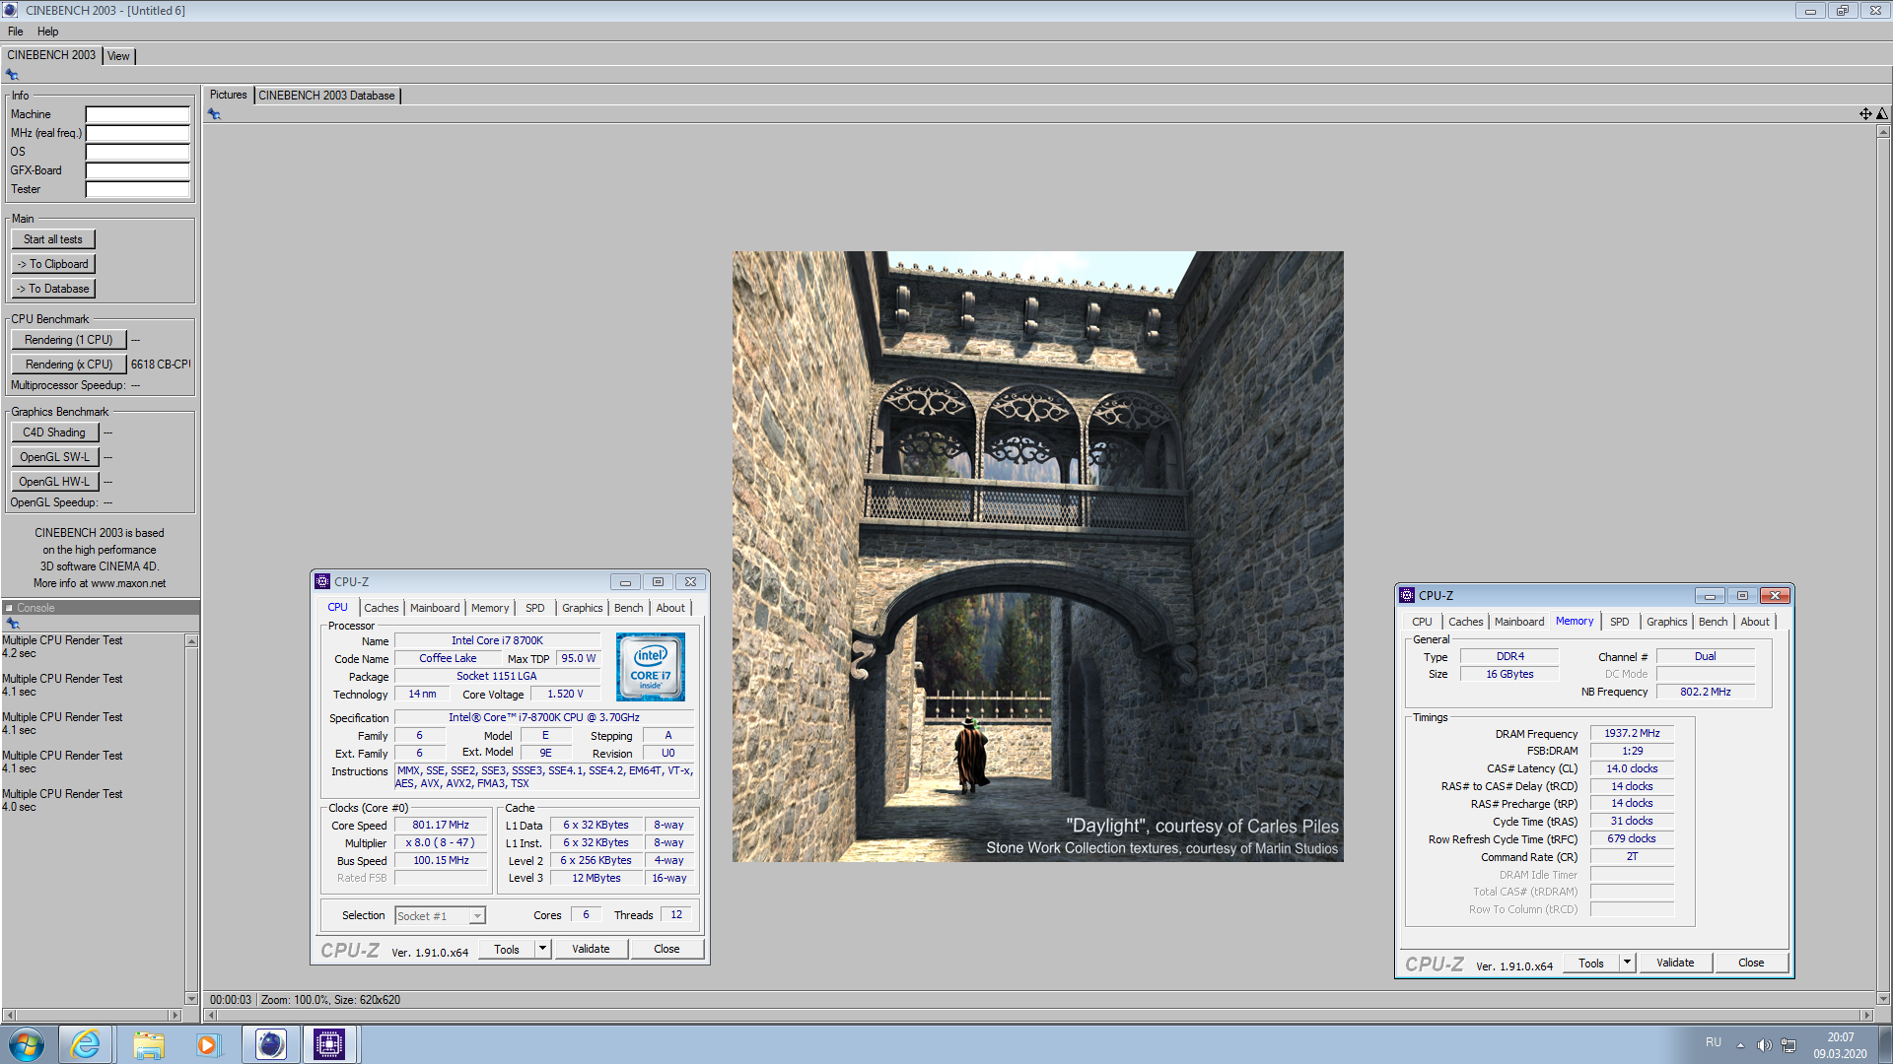Click the pin icon under CINEBENCH 2003 tab
1893x1064 pixels.
[12, 75]
